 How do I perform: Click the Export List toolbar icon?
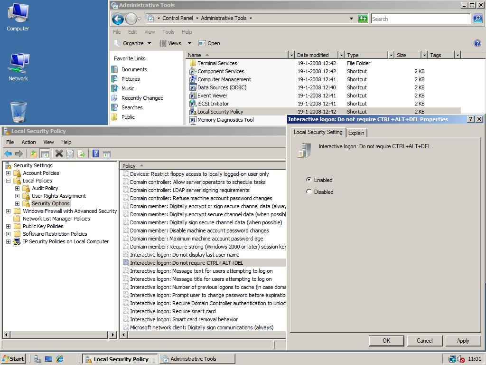pos(81,154)
